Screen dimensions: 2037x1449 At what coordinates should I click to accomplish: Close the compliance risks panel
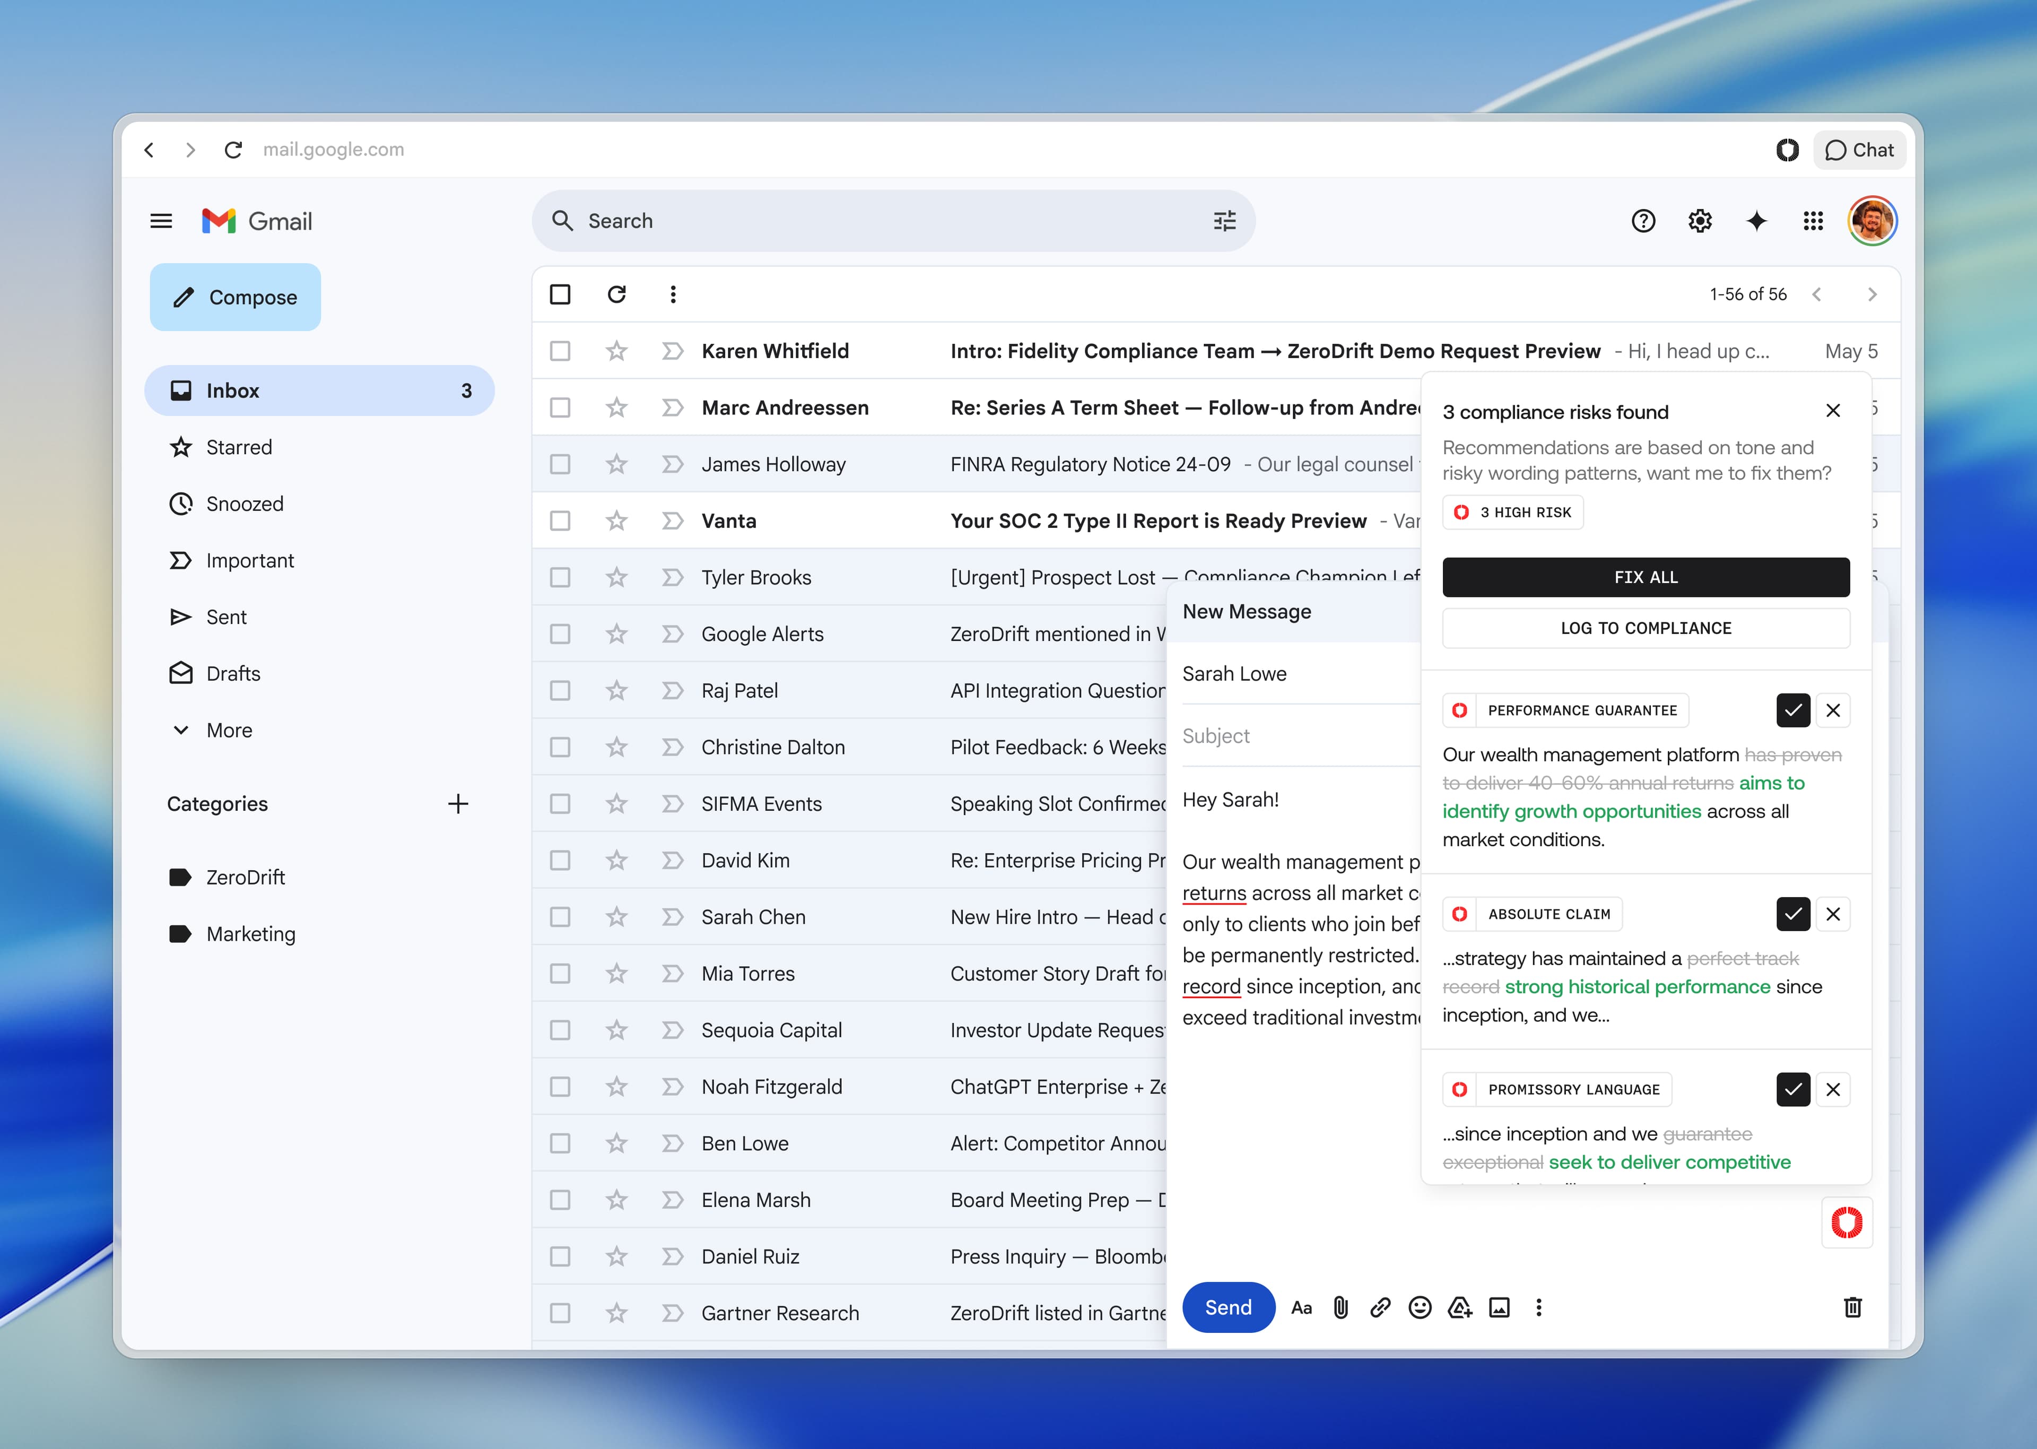coord(1833,411)
